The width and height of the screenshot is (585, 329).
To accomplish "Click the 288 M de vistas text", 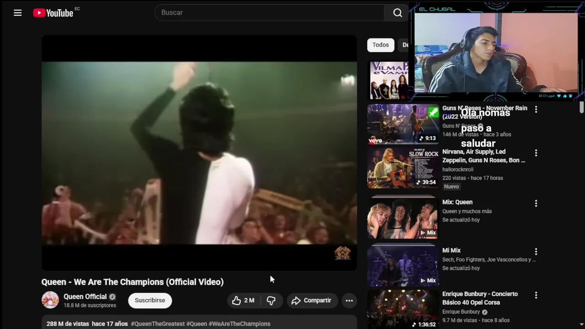I will [68, 324].
